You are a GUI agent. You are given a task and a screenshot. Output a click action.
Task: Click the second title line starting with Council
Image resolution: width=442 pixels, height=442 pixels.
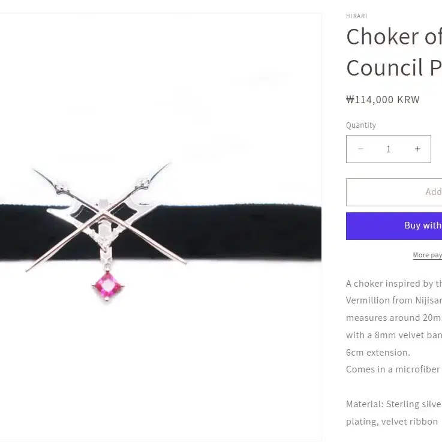[x=394, y=68]
